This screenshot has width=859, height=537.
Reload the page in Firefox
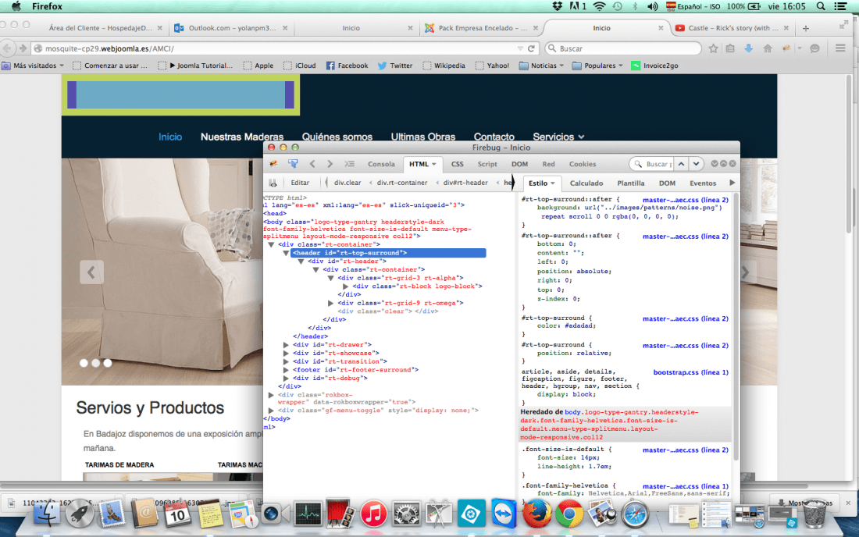[531, 48]
